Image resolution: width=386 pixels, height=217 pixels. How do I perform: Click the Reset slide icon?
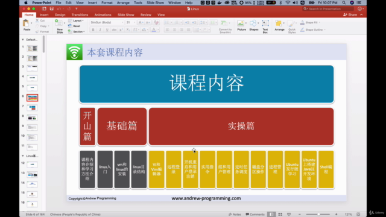click(70, 26)
